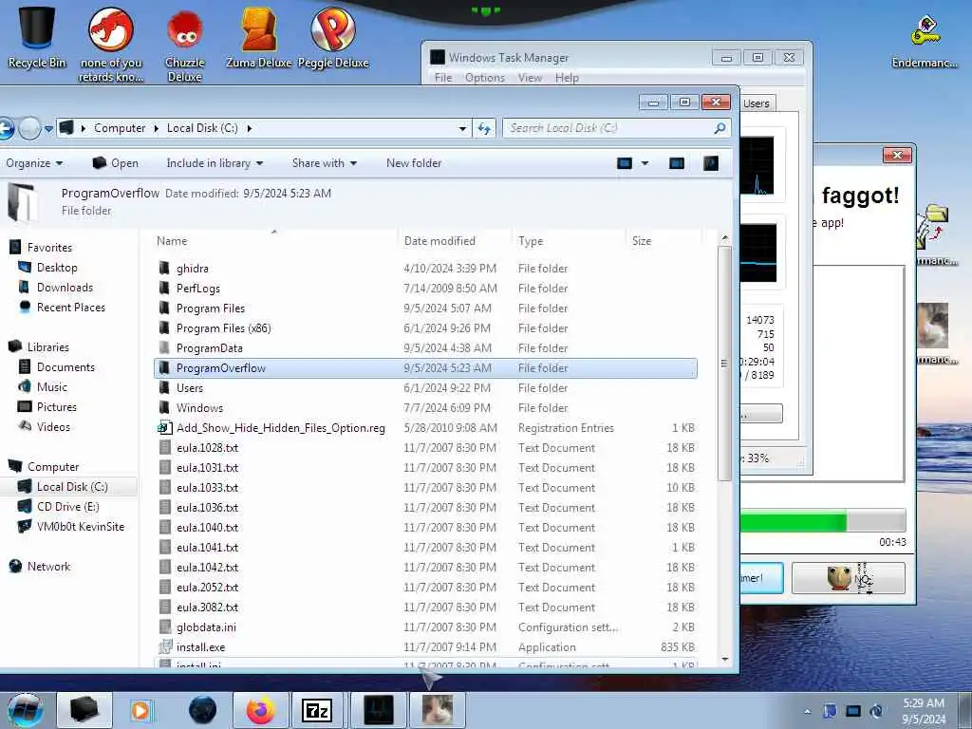This screenshot has width=972, height=729.
Task: Click the Change your view icon
Action: click(x=625, y=163)
